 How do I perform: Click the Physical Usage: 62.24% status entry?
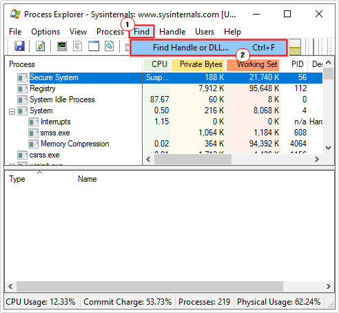(278, 302)
